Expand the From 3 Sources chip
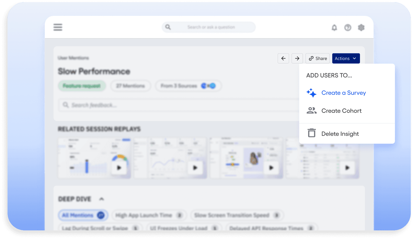414x239 pixels. (x=188, y=86)
